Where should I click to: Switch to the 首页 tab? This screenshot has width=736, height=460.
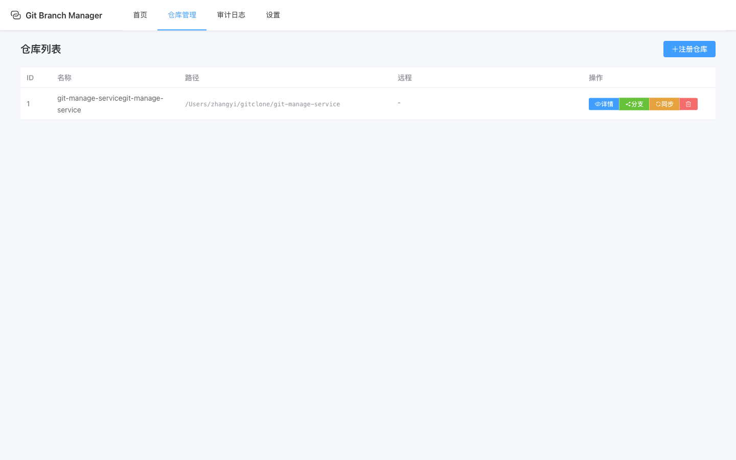140,15
